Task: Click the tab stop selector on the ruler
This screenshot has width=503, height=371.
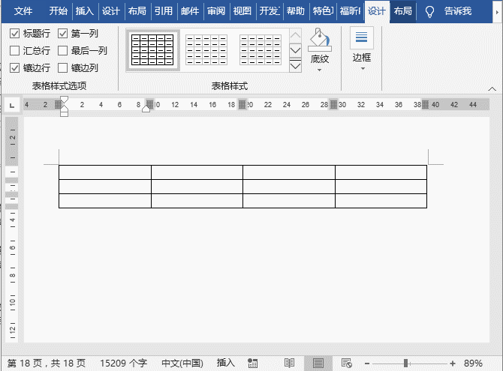Action: click(12, 105)
